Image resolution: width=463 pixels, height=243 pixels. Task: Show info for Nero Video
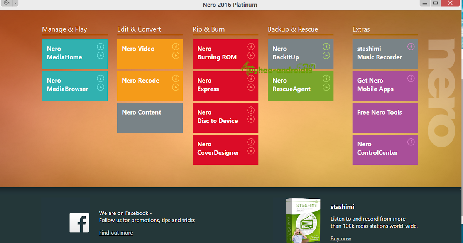176,47
